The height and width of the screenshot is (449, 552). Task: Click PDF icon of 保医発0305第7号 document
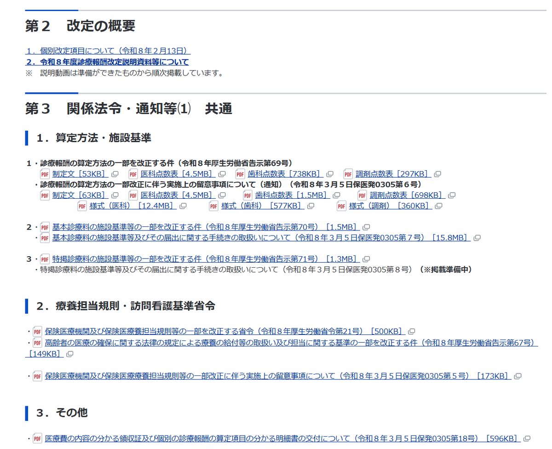pos(45,238)
